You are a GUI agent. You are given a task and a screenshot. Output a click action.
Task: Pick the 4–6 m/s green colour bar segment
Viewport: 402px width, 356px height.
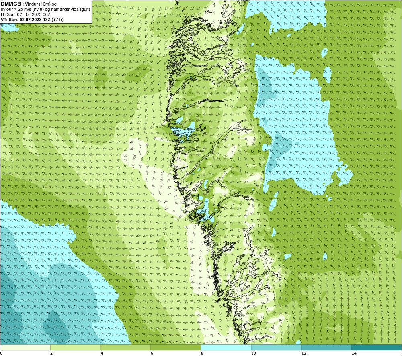[x=125, y=347]
